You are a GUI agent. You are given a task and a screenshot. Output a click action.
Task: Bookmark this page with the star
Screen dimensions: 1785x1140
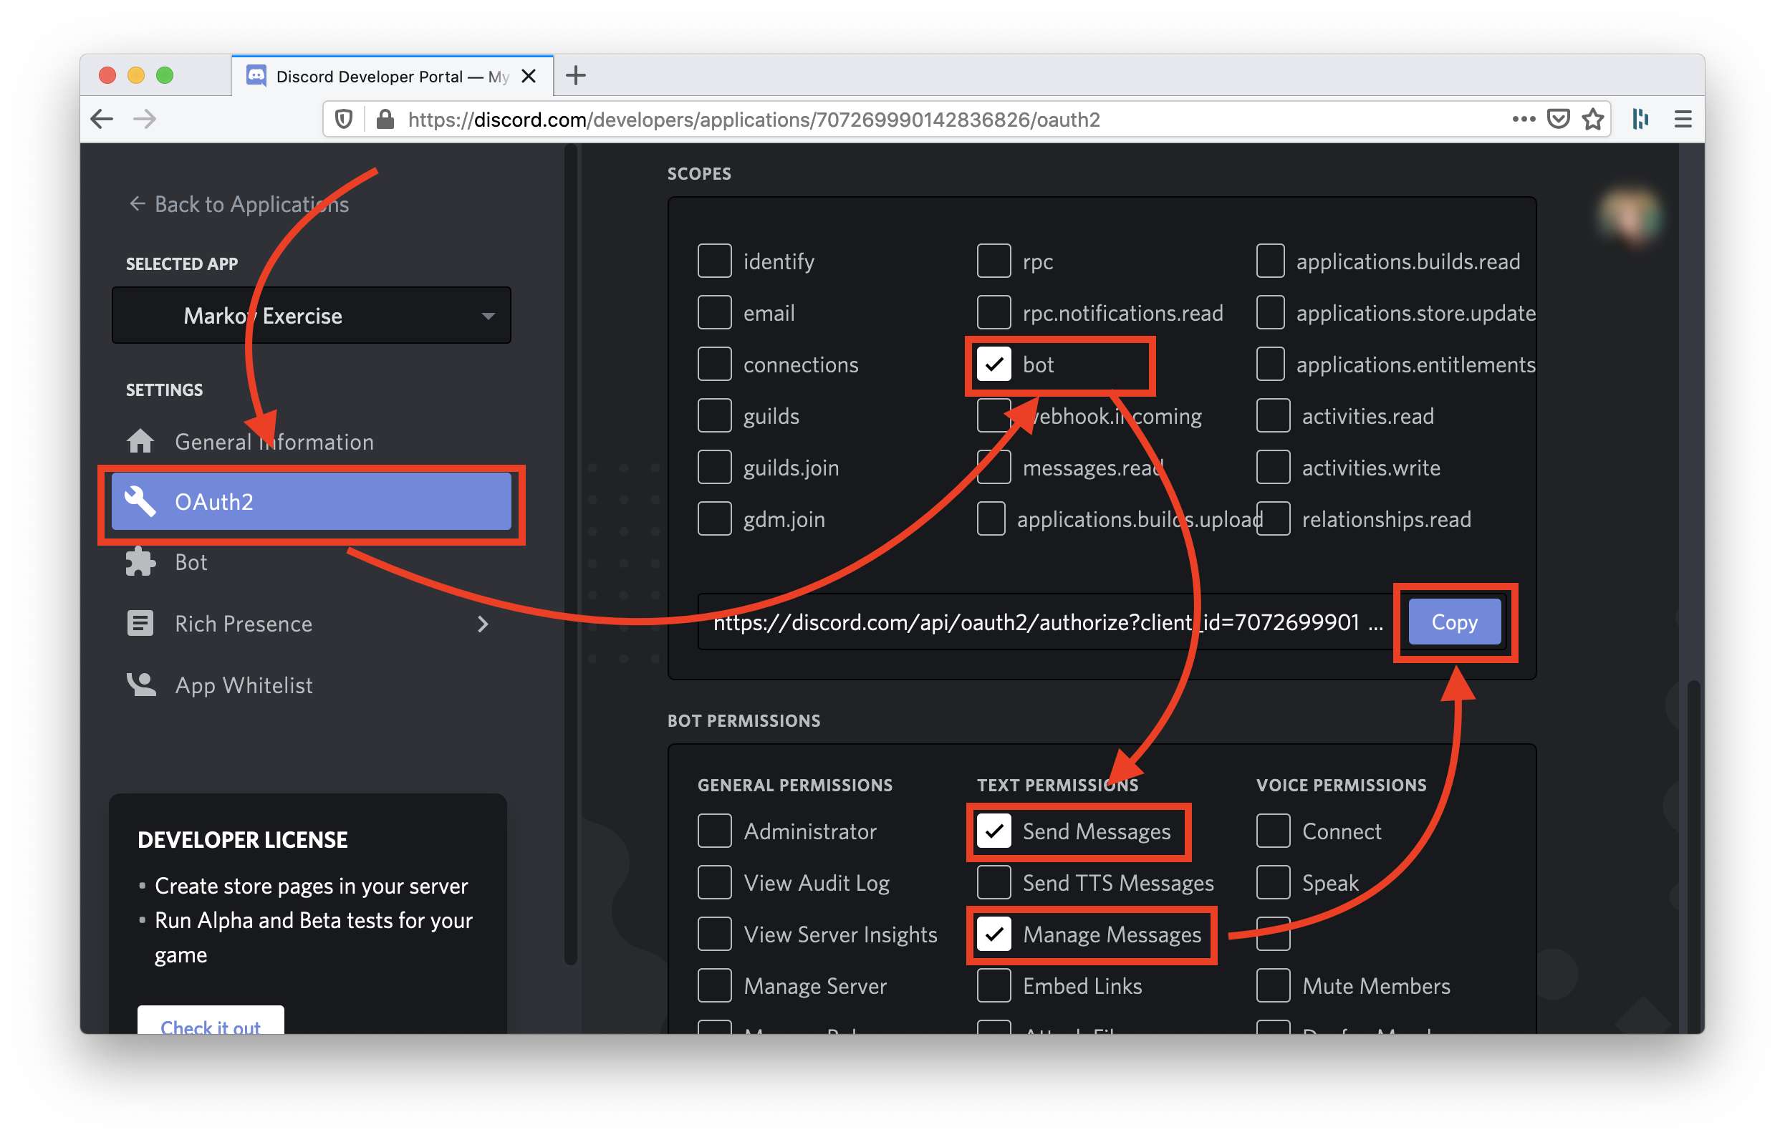pyautogui.click(x=1592, y=119)
